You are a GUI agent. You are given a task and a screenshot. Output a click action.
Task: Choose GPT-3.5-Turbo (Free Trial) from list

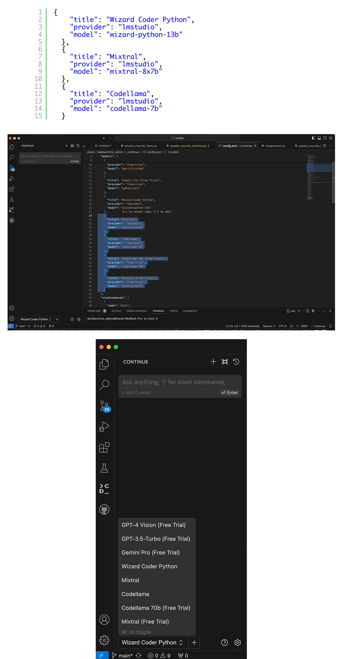pos(157,539)
